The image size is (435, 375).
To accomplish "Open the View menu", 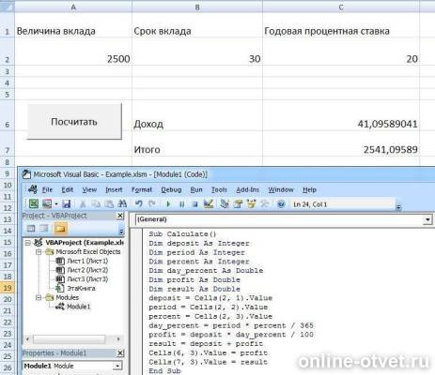I will (89, 189).
